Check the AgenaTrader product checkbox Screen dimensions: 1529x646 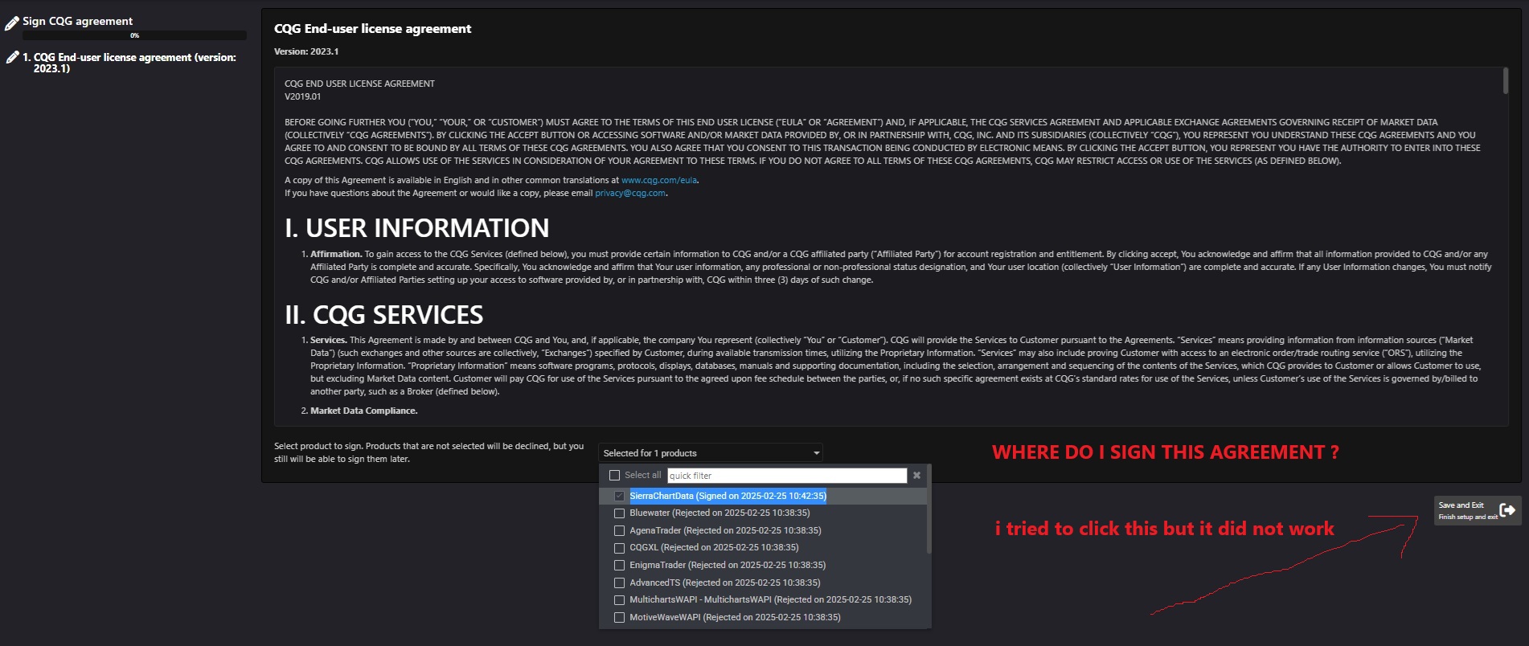[x=619, y=531]
